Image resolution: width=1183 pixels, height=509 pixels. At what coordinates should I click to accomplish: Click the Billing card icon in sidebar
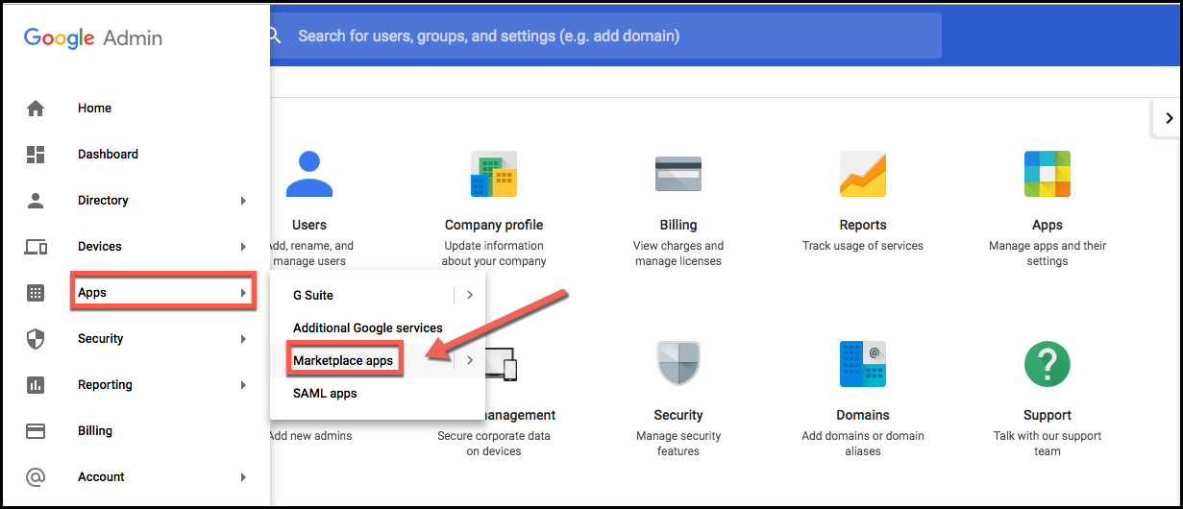coord(36,431)
